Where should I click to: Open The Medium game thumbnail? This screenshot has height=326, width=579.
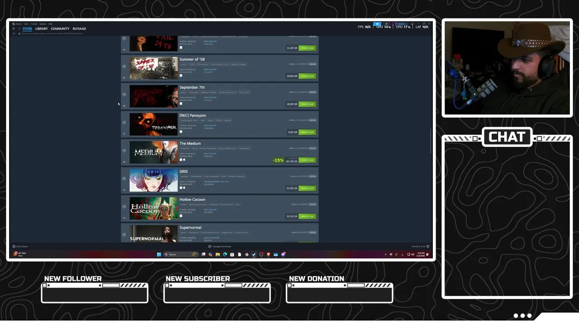coord(154,152)
